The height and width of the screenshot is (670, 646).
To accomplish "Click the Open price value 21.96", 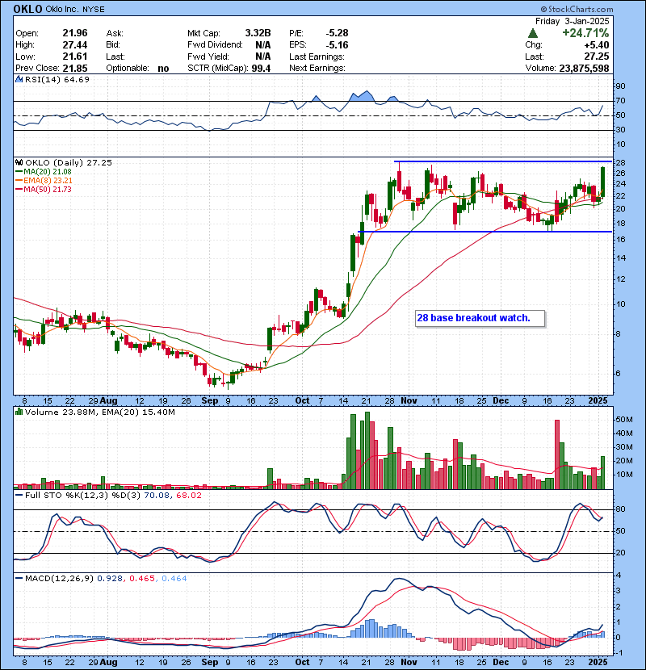I will 75,33.
